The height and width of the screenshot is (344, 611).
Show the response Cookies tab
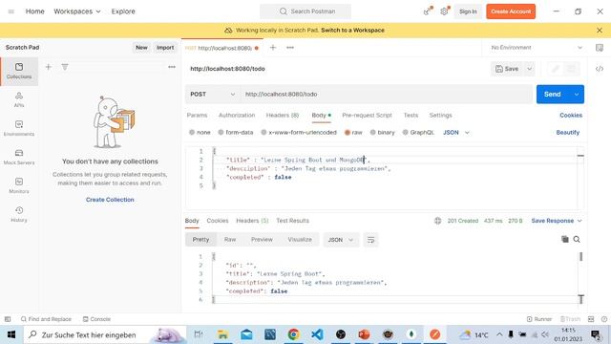(218, 221)
